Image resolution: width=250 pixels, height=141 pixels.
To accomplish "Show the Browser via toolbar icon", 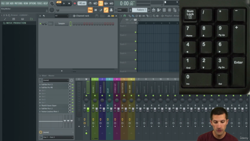I will point(175,10).
